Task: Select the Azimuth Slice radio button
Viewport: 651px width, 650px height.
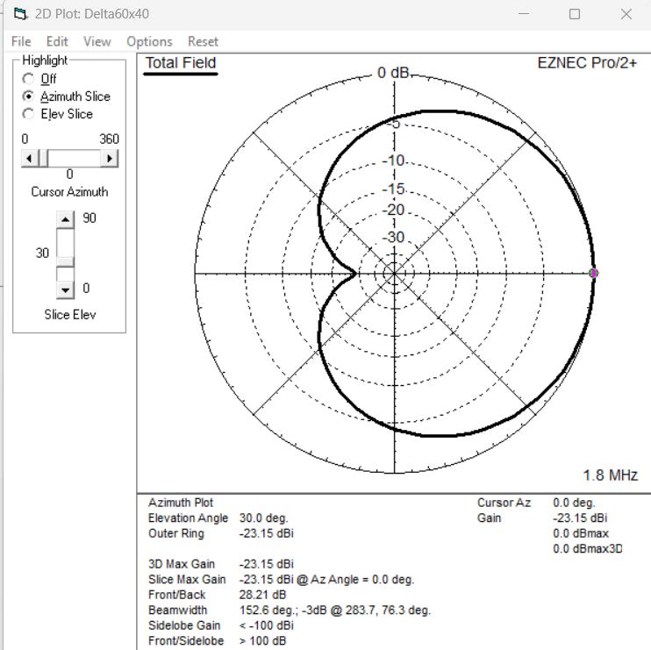Action: pos(29,96)
